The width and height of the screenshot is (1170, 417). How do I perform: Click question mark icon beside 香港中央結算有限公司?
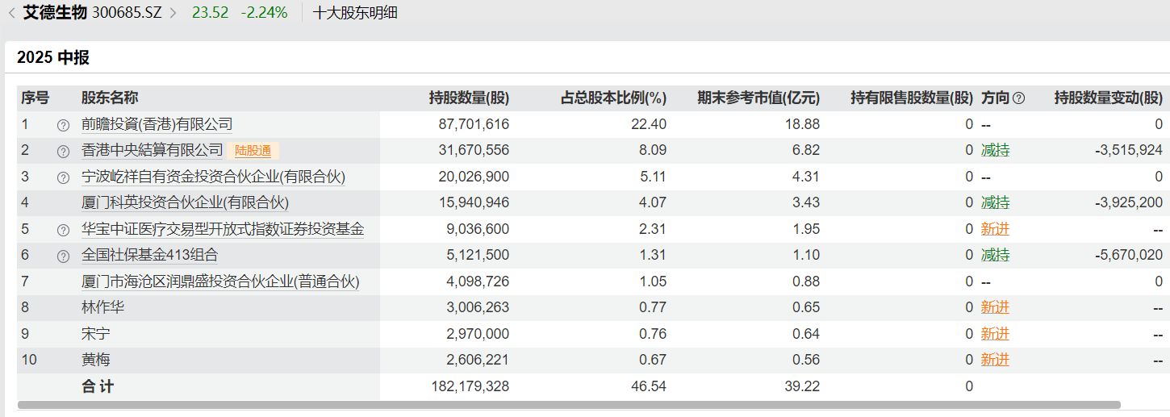[63, 152]
